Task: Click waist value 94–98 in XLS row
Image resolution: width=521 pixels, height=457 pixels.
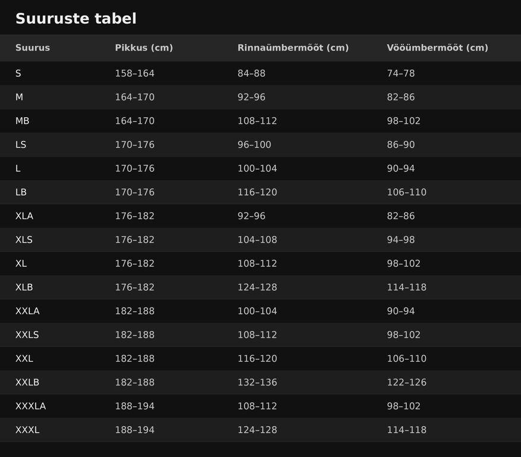Action: click(401, 240)
